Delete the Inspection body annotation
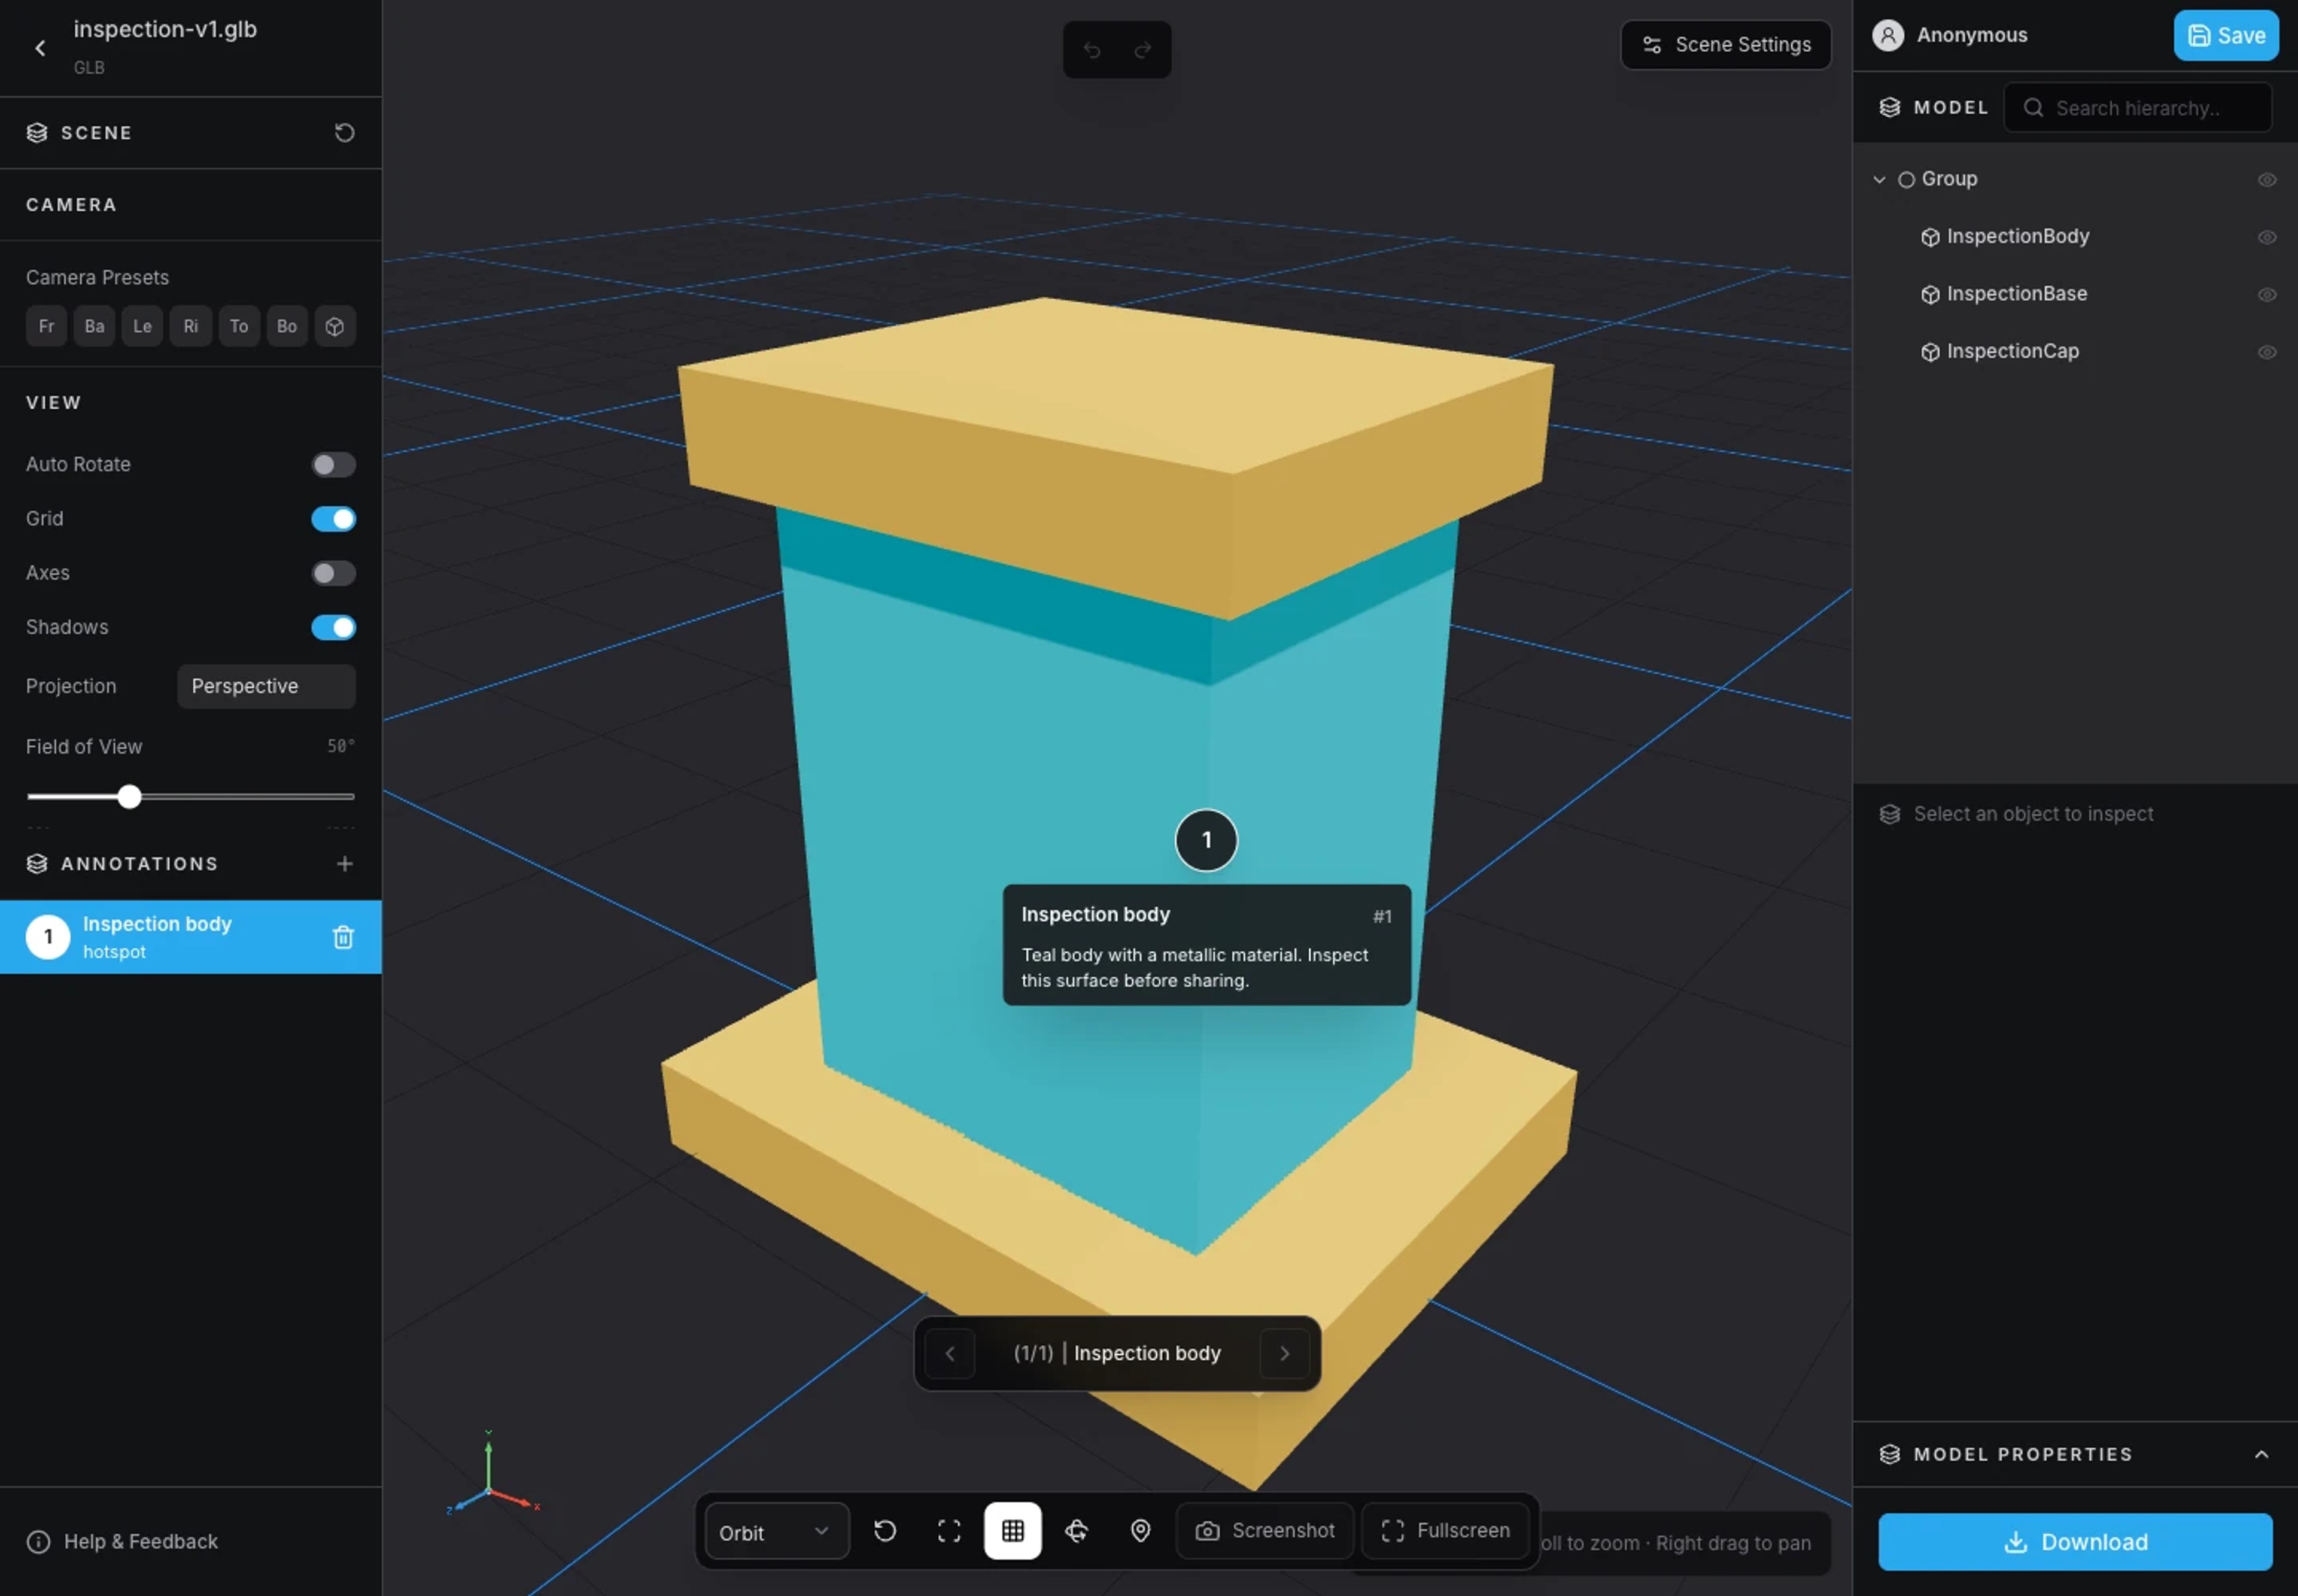The height and width of the screenshot is (1596, 2298). tap(343, 937)
